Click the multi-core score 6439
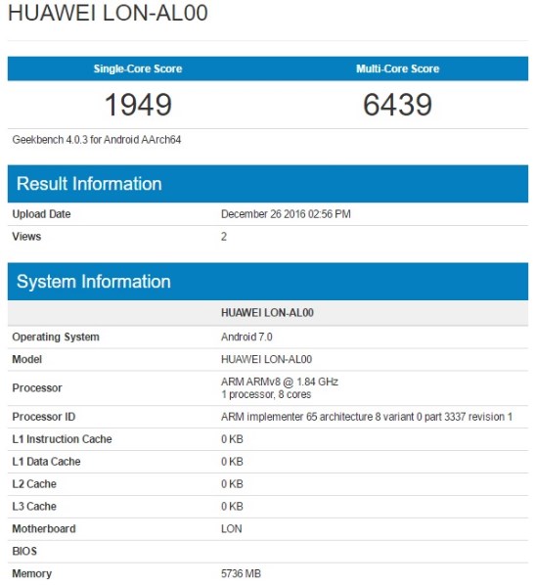Image resolution: width=535 pixels, height=585 pixels. pyautogui.click(x=397, y=105)
